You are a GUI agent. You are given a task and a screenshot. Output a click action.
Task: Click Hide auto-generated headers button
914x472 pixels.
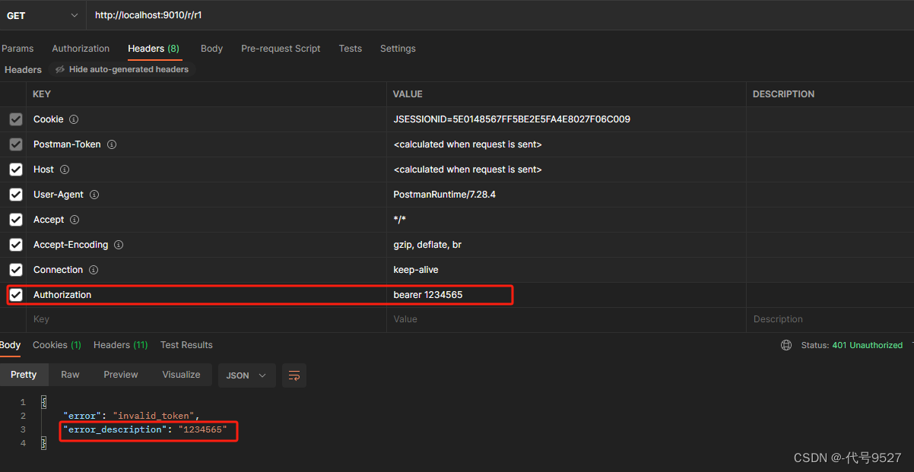[x=122, y=69]
